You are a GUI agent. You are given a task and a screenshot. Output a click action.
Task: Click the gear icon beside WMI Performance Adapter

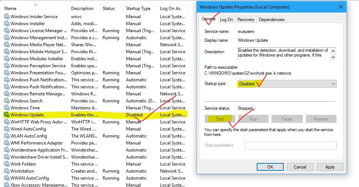[7, 143]
